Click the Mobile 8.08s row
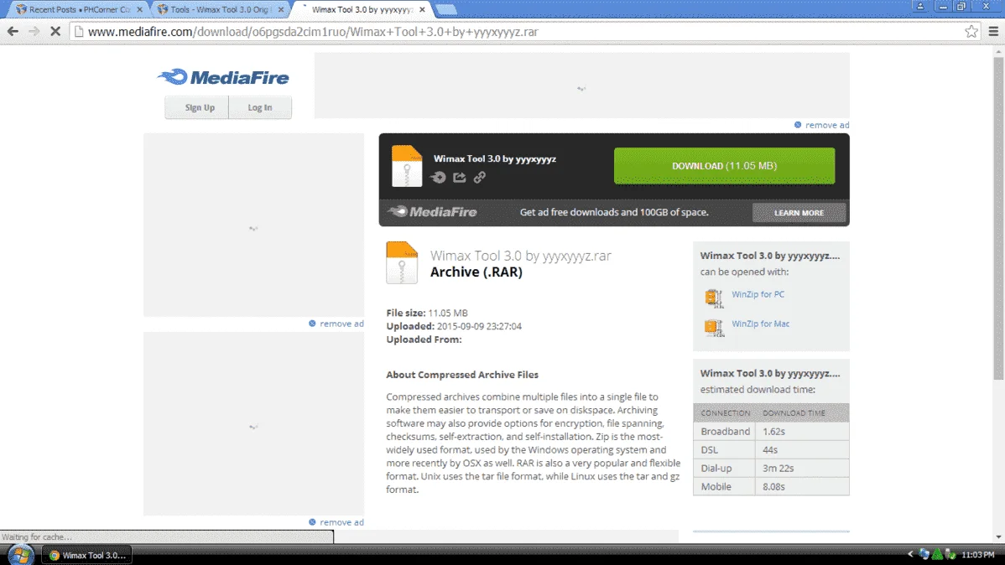The image size is (1005, 565). tap(771, 486)
